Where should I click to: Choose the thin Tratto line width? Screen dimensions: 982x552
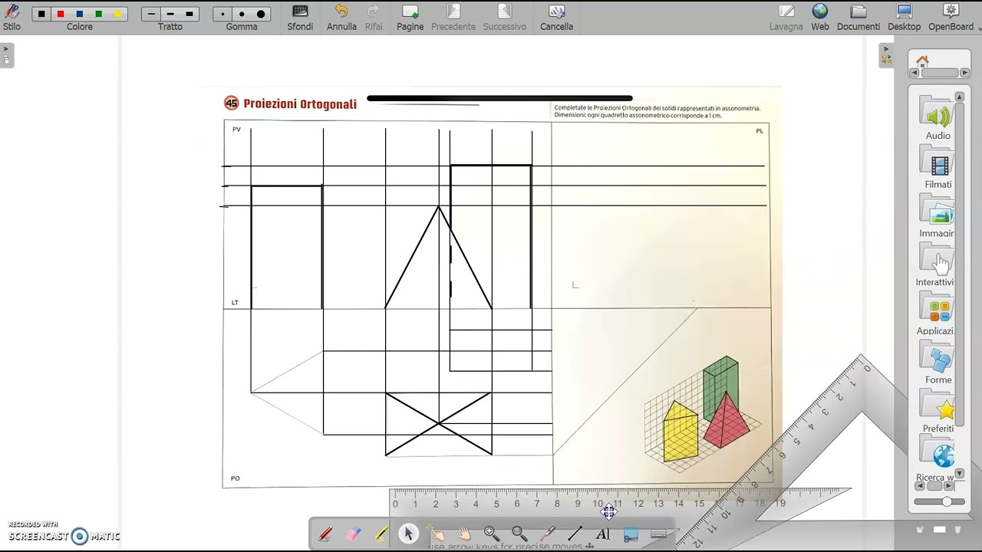pos(151,14)
